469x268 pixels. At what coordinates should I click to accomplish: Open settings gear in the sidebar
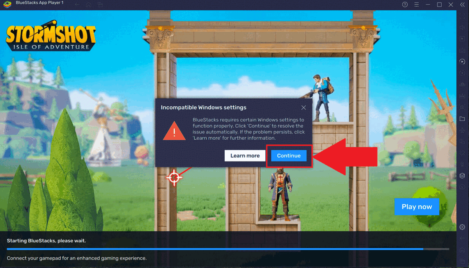point(462,227)
